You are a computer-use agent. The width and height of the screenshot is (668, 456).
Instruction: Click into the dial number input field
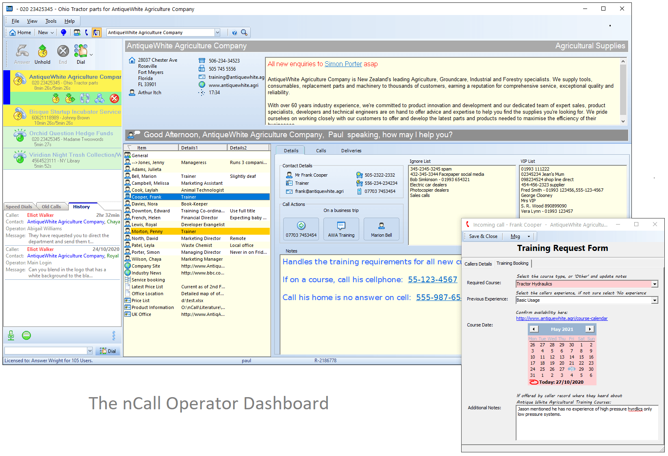point(46,351)
